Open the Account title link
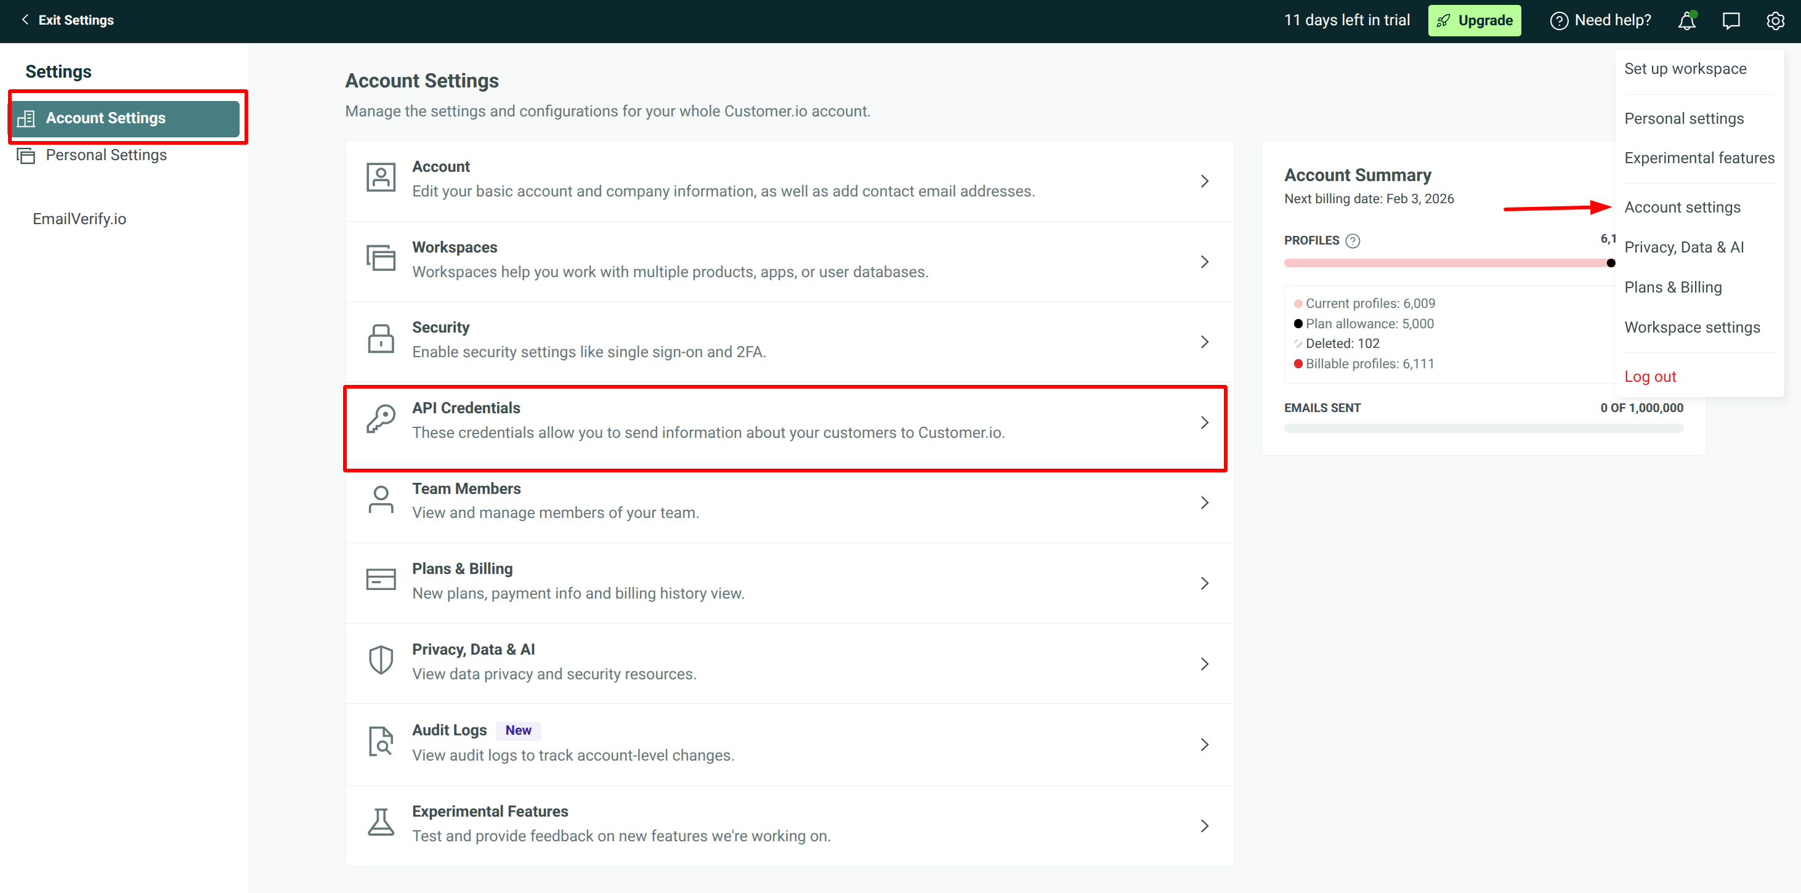This screenshot has width=1801, height=893. coord(440,166)
